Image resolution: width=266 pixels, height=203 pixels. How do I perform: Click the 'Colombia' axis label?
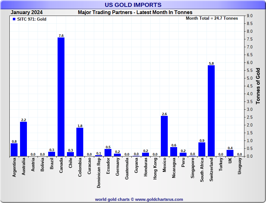80,167
